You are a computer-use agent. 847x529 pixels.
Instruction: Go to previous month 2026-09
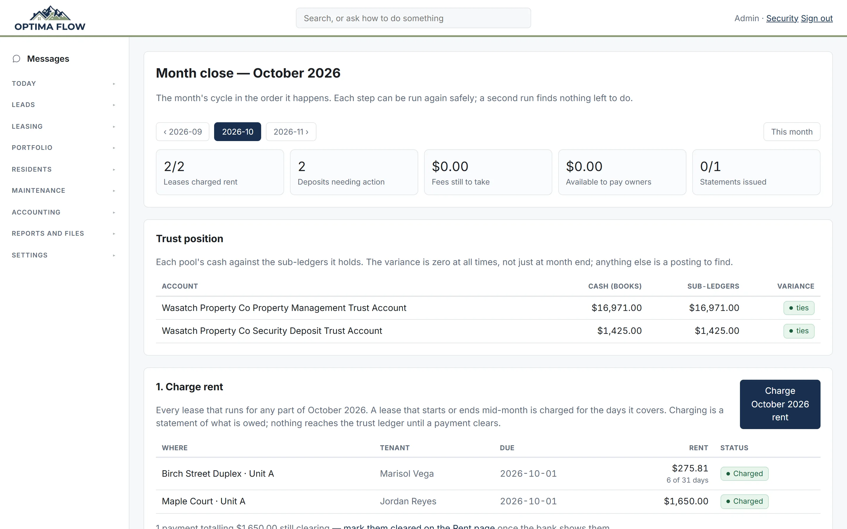tap(182, 132)
